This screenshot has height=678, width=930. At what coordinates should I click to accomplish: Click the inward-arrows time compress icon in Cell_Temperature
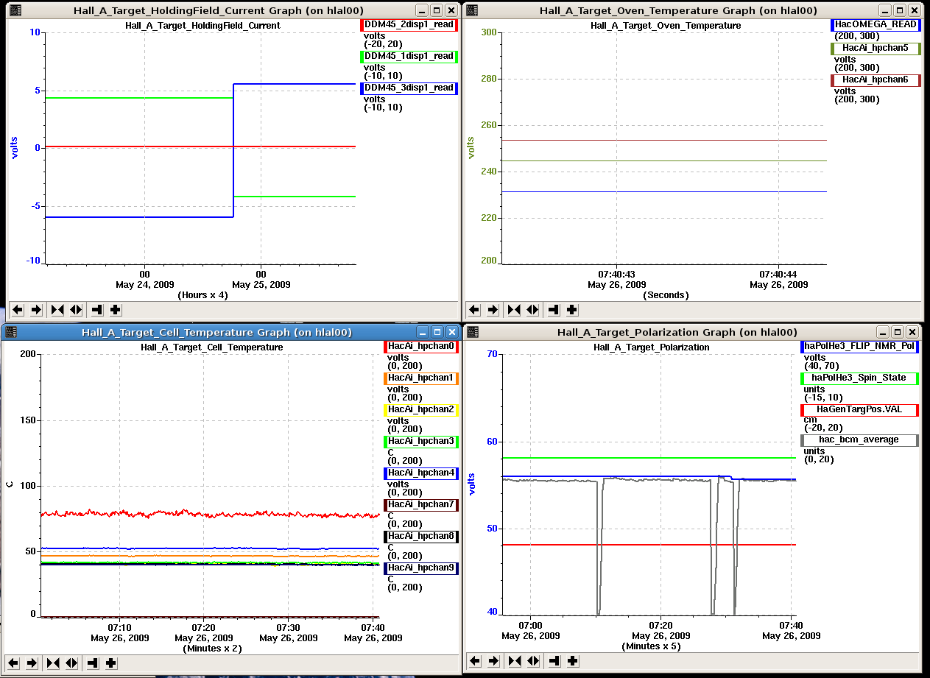pyautogui.click(x=53, y=663)
